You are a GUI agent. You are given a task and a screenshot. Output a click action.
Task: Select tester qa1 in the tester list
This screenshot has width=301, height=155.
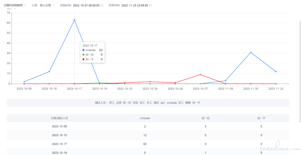[x=163, y=103]
